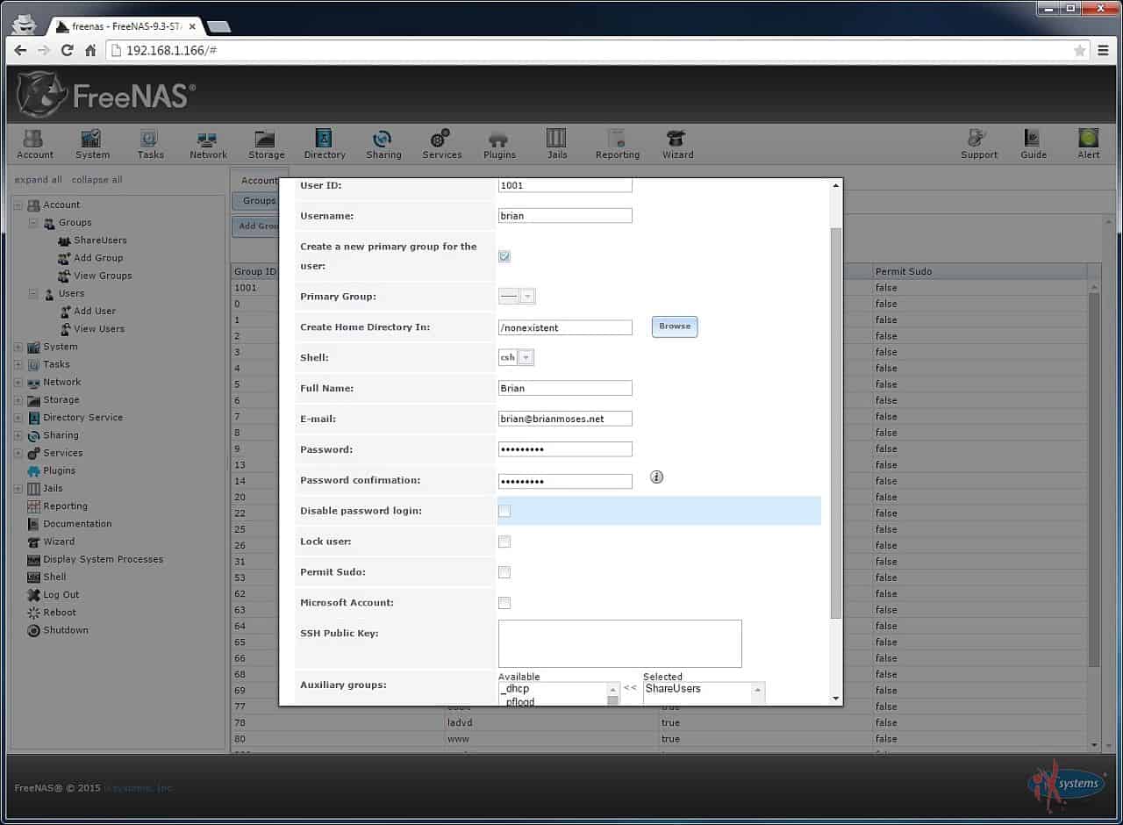This screenshot has width=1123, height=825.
Task: Click the browser home icon
Action: tap(90, 50)
